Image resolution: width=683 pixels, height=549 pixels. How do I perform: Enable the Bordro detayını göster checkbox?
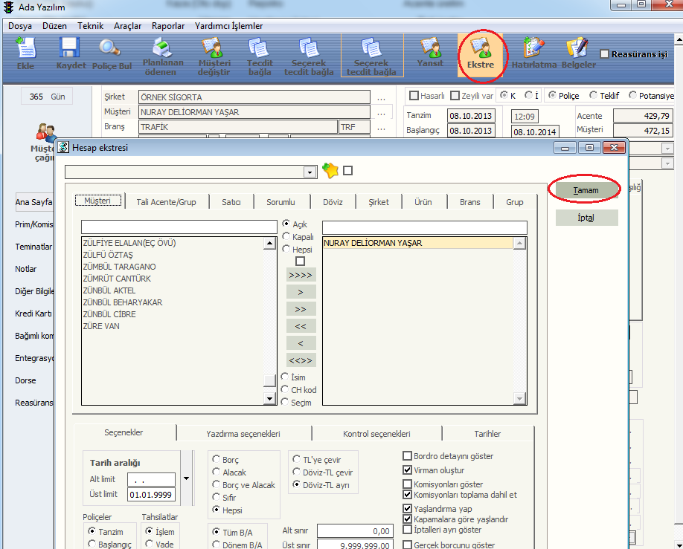[x=407, y=456]
